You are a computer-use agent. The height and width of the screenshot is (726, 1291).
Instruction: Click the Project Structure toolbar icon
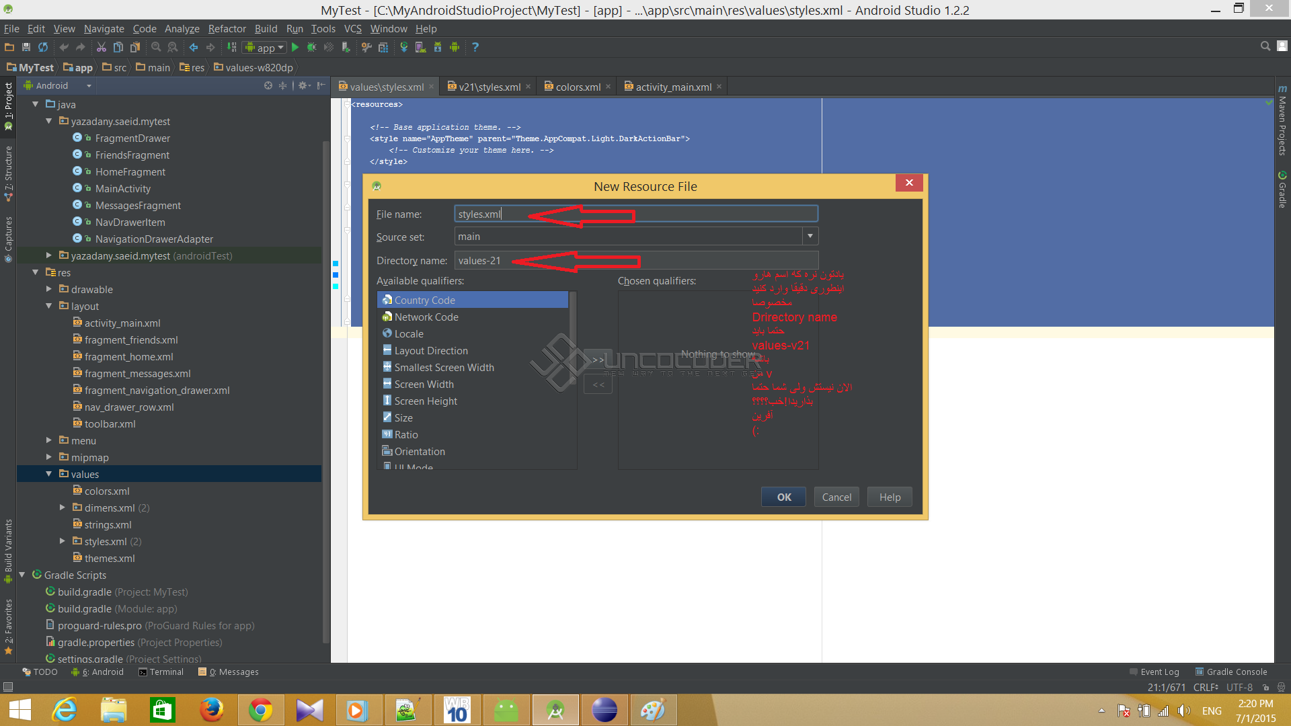383,47
